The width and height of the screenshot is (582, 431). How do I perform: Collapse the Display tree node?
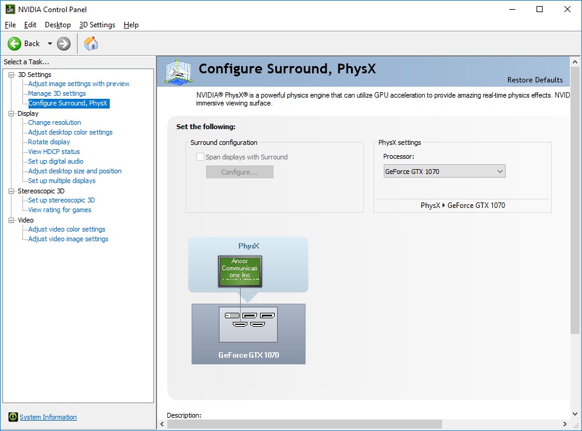[x=11, y=113]
